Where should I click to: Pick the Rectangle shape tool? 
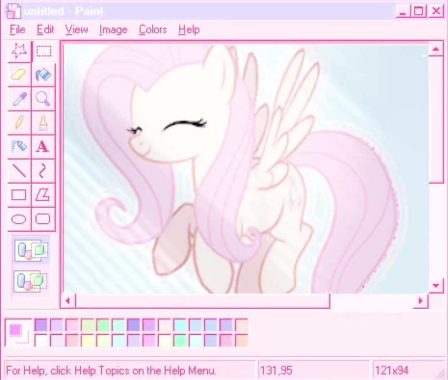click(x=19, y=195)
